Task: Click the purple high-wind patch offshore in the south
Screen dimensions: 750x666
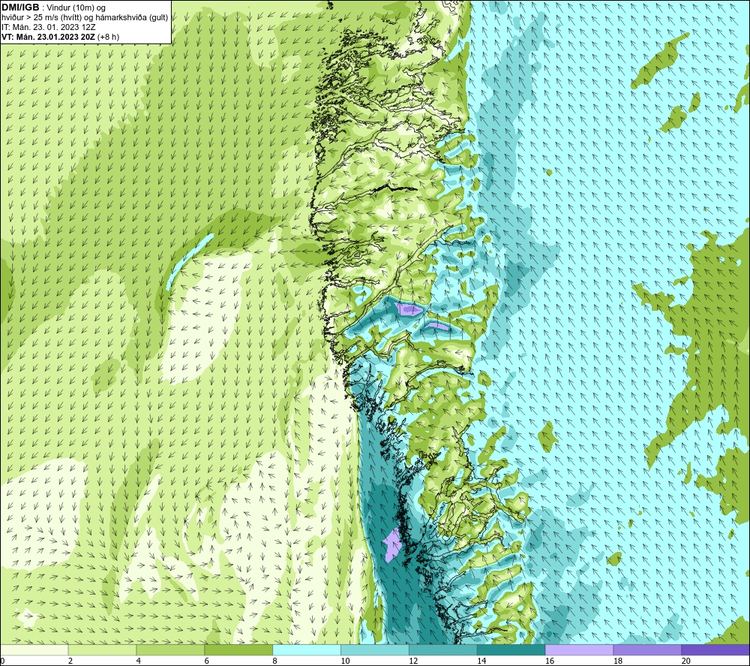Action: pos(392,545)
